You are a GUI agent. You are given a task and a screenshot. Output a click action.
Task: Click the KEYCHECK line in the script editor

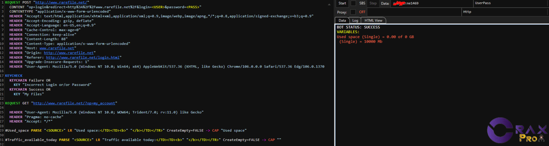point(14,76)
